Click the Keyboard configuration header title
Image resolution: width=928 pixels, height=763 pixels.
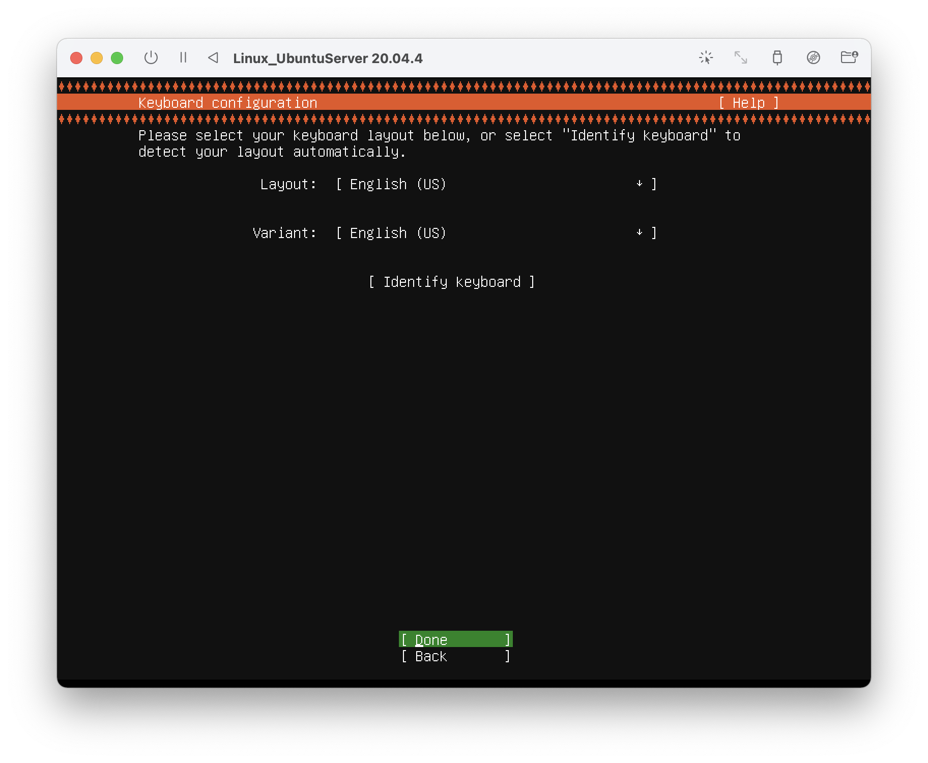point(228,103)
